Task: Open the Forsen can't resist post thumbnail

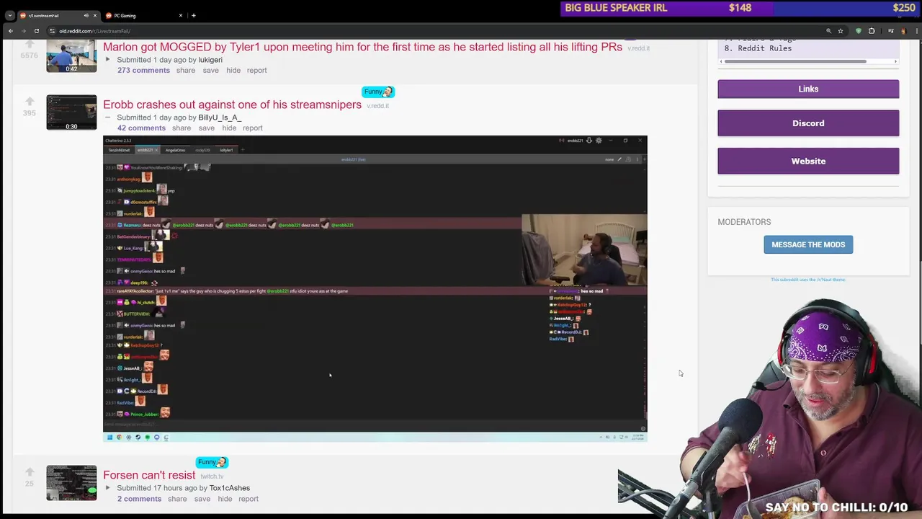Action: (x=71, y=483)
